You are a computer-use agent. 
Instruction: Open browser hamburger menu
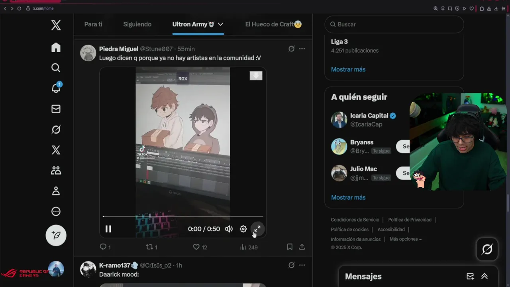504,8
